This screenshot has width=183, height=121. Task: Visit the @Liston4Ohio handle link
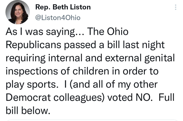pos(58,18)
